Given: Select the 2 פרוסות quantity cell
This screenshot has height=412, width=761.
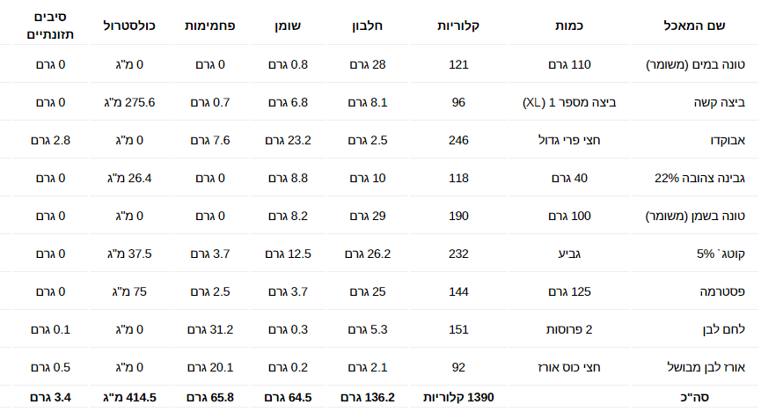Looking at the screenshot, I should [569, 330].
